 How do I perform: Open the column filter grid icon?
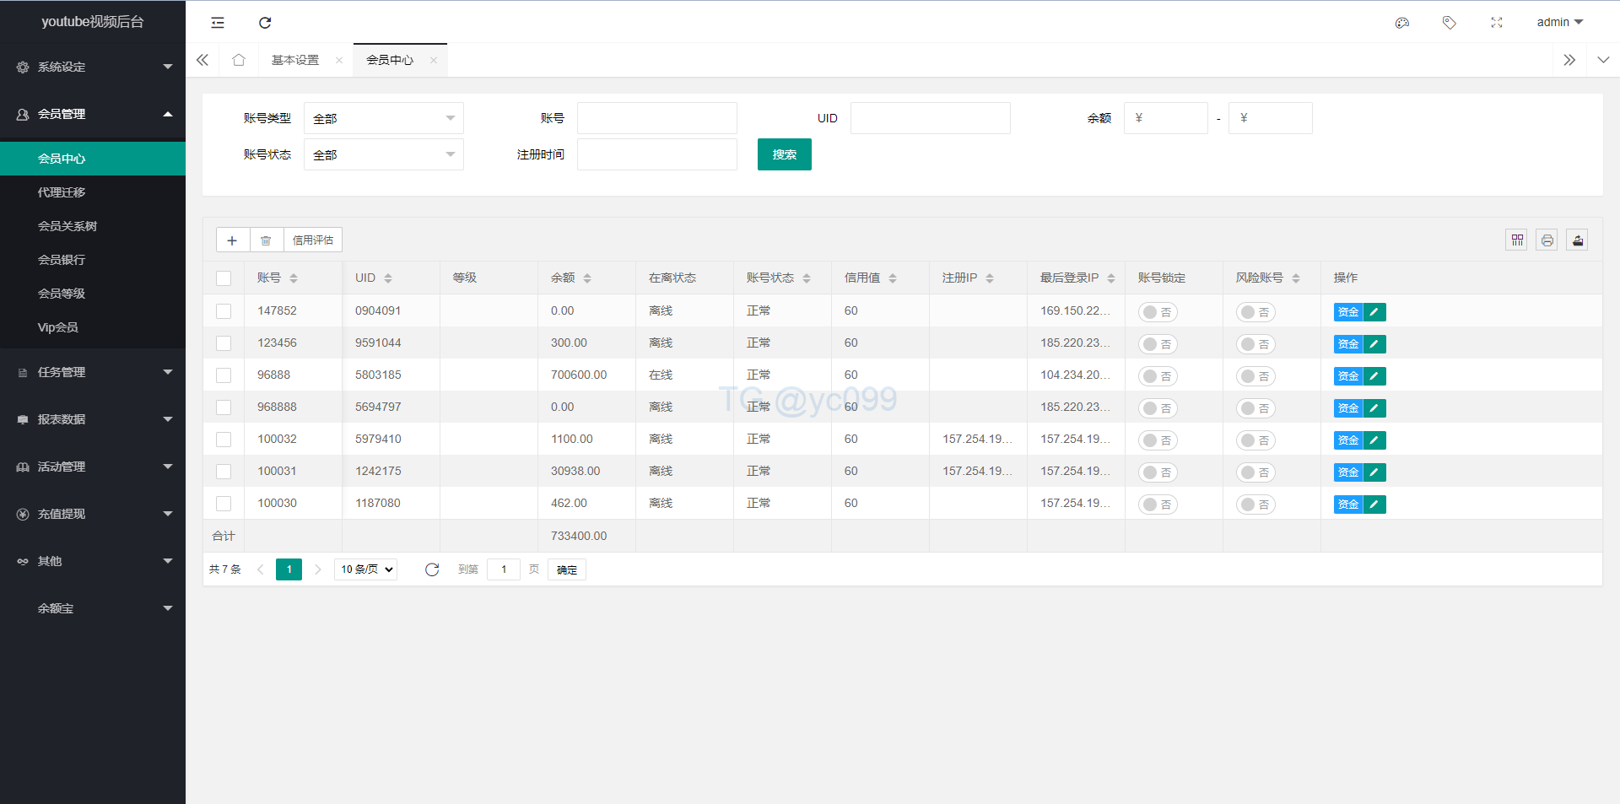click(x=1516, y=240)
